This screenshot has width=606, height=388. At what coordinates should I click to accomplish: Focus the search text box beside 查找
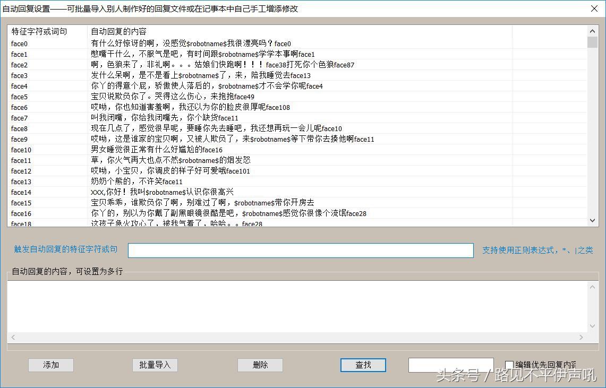450,365
